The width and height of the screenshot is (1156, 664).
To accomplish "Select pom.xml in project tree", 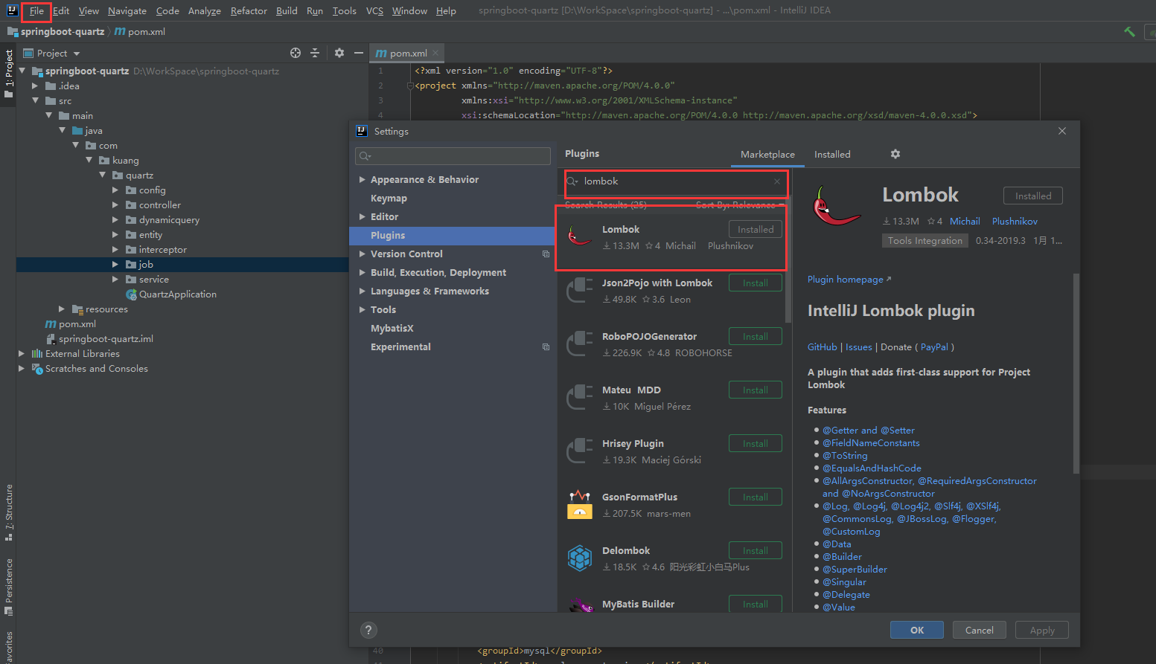I will [77, 324].
